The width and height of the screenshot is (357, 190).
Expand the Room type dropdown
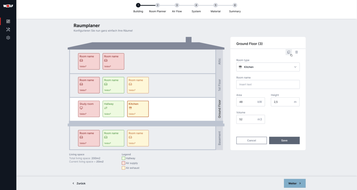click(268, 67)
